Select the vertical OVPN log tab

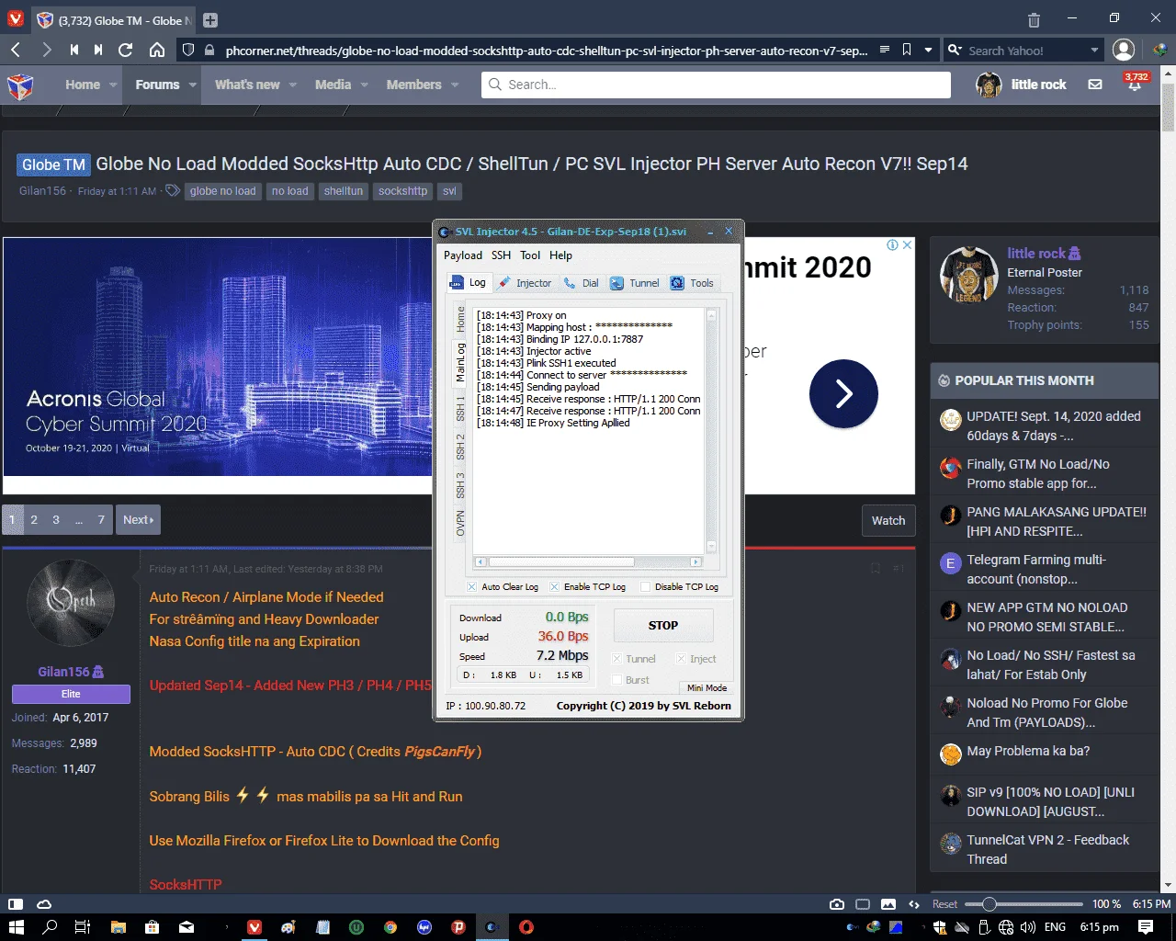pyautogui.click(x=460, y=522)
